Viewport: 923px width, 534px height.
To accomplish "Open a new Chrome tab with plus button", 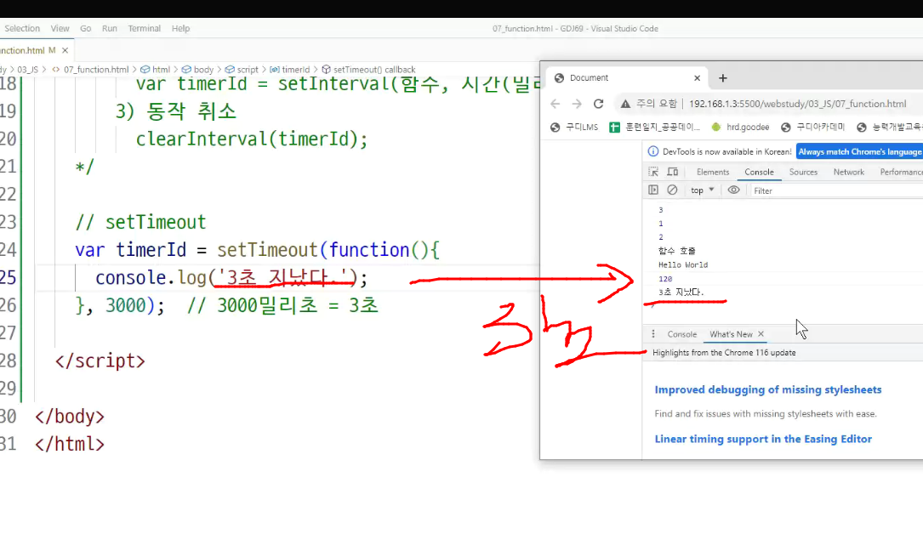I will coord(723,77).
